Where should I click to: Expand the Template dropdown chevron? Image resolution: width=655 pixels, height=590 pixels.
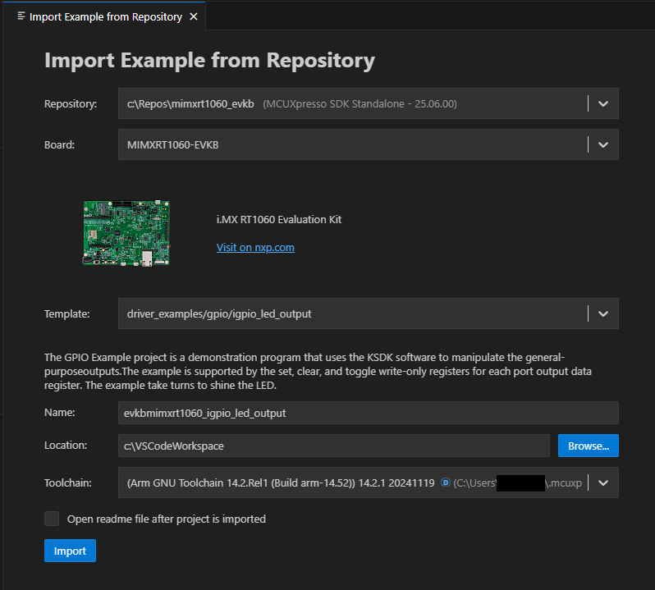pos(603,313)
